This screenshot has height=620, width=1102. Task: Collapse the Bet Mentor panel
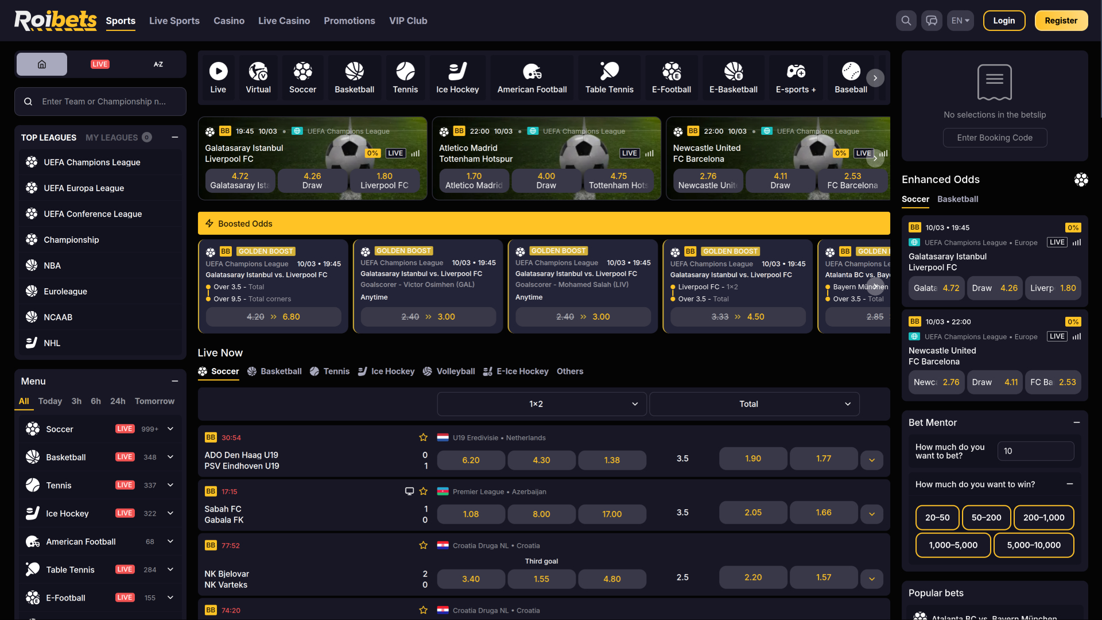(1076, 423)
